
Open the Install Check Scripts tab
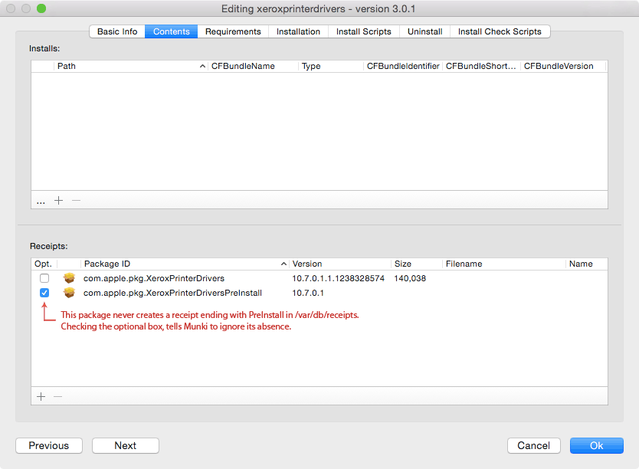[x=500, y=31]
